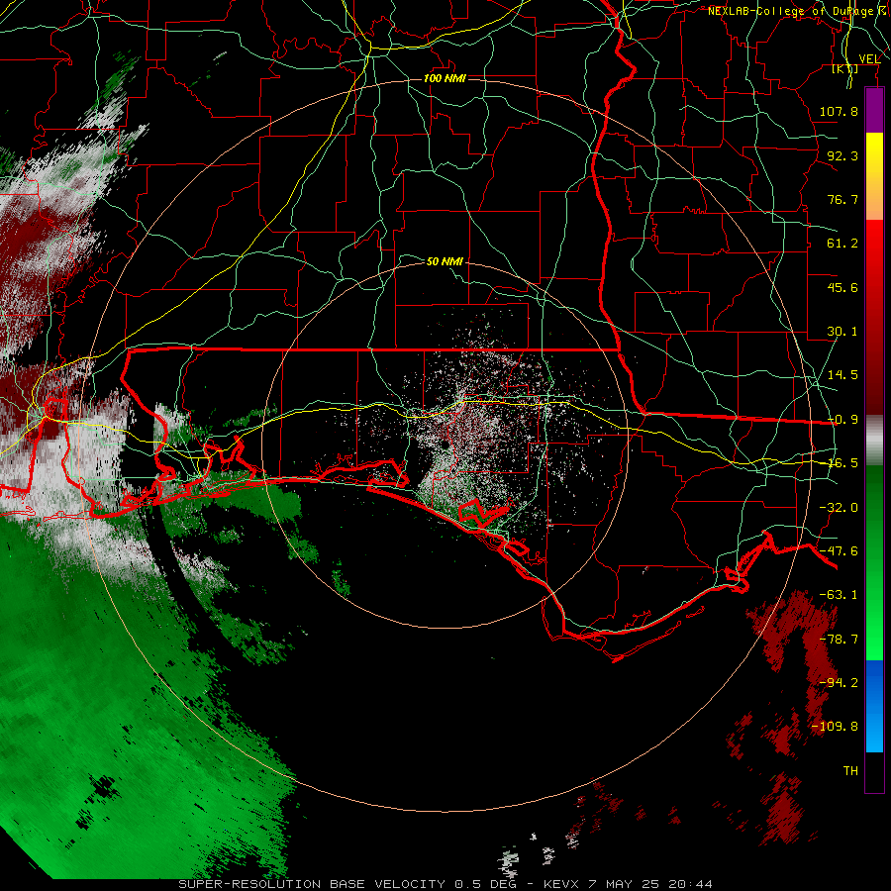Image resolution: width=891 pixels, height=891 pixels.
Task: Select the 107.8 scale value
Action: pos(839,111)
